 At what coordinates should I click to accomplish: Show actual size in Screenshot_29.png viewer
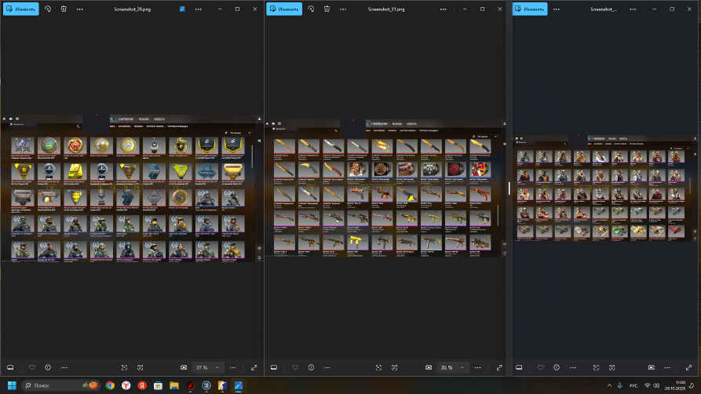click(140, 367)
